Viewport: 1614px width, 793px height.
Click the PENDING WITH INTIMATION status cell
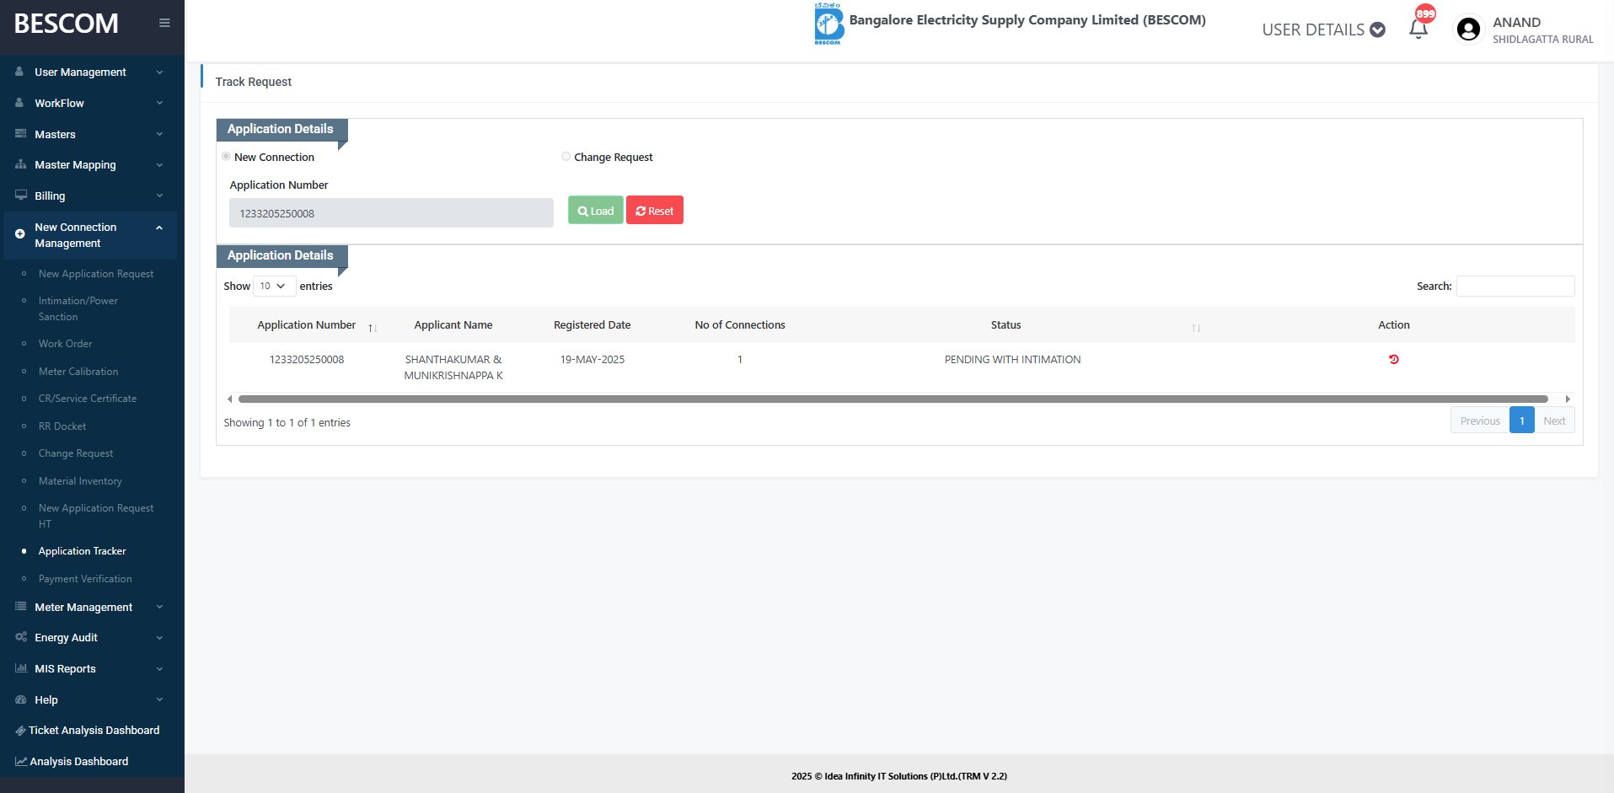[x=1012, y=360]
